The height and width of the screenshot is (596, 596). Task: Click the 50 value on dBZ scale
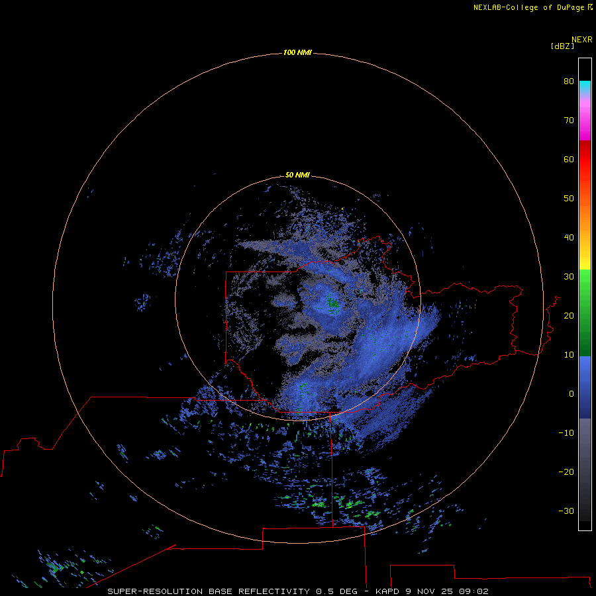(x=569, y=199)
